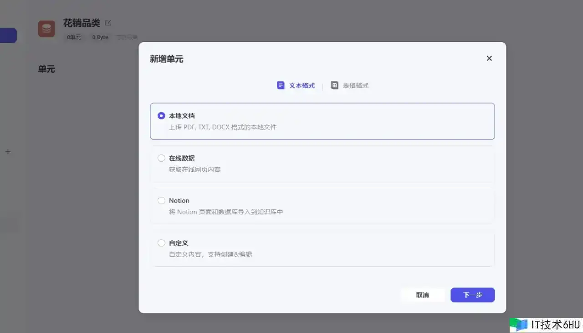This screenshot has height=333, width=583.
Task: Pick the 自定义 radio option
Action: point(161,243)
